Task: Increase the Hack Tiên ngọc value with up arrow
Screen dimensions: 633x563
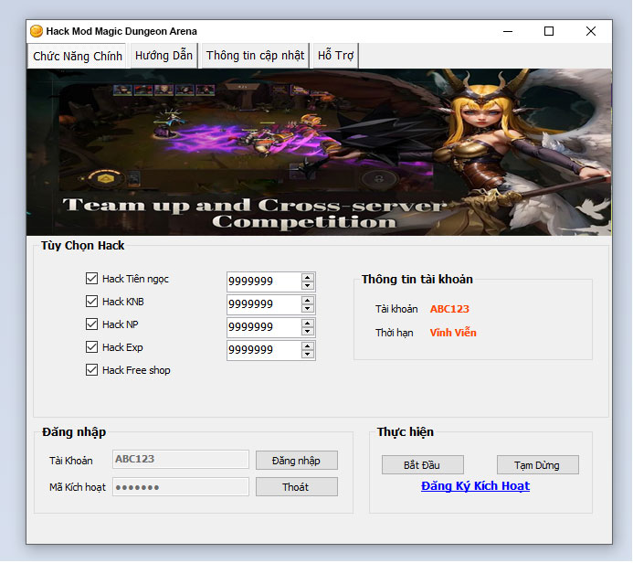Action: coord(308,278)
